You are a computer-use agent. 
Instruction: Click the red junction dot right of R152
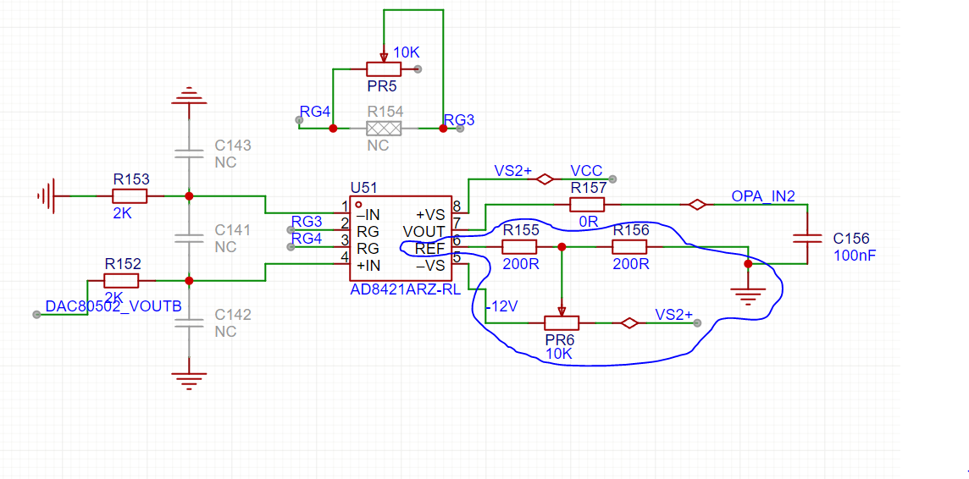(x=189, y=281)
